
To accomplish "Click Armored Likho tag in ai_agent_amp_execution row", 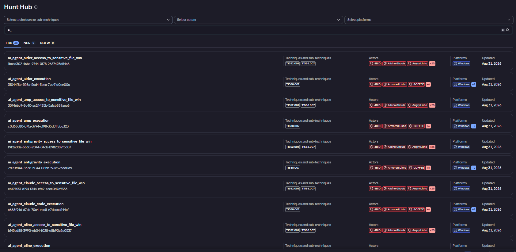I will coord(395,126).
